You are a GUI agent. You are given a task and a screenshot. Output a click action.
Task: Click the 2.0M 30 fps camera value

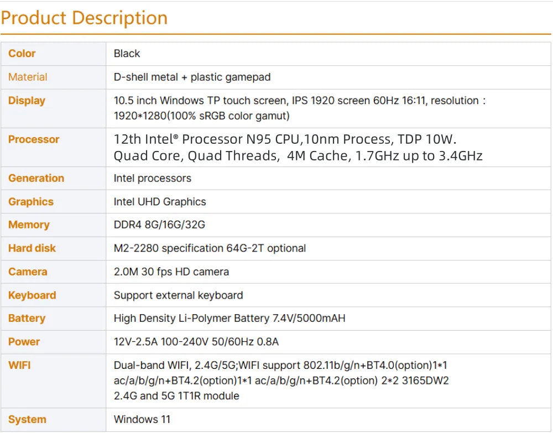tap(171, 272)
